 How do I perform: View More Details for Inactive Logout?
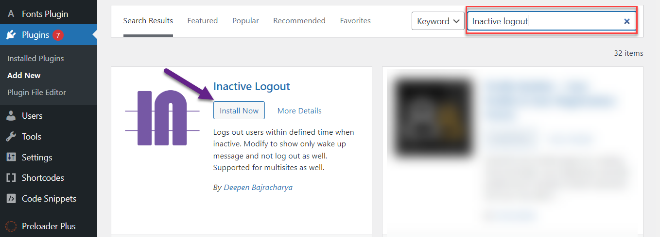click(299, 111)
